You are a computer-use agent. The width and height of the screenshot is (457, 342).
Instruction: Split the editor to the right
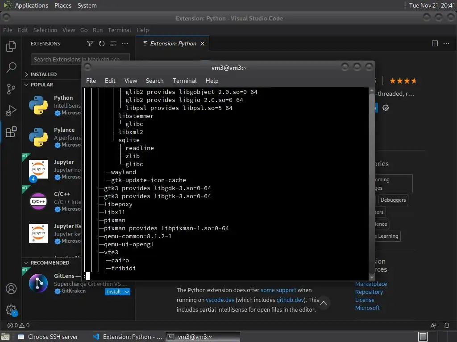click(x=435, y=44)
